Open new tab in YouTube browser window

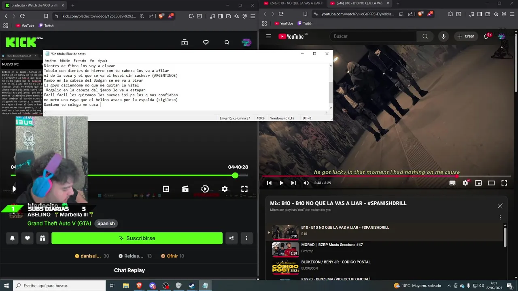pos(397,3)
